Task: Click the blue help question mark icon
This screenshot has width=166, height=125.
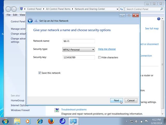Action: (x=159, y=19)
